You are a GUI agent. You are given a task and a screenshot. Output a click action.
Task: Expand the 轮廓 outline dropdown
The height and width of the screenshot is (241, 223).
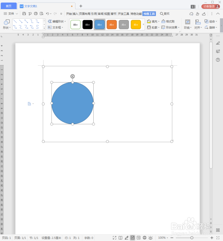tap(159, 27)
